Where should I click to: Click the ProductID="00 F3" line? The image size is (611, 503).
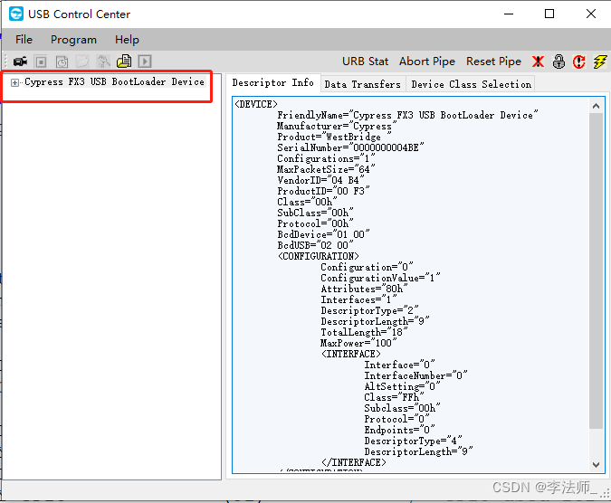pos(323,191)
